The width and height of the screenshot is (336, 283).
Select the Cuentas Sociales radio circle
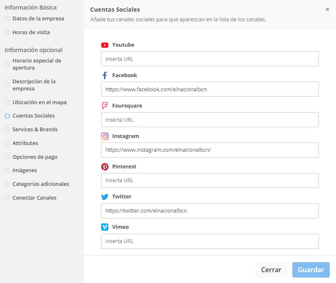7,116
